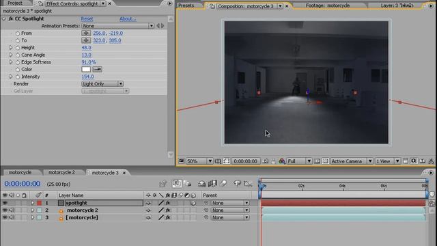Screen dimensions: 437x246
Task: Toggle the Height stopwatch
Action: click(18, 48)
